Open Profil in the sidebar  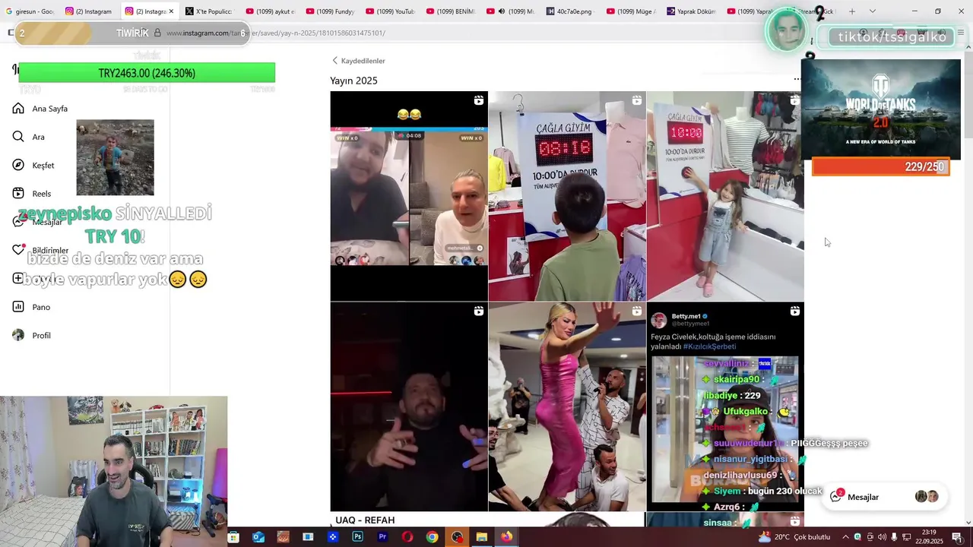[x=32, y=335]
